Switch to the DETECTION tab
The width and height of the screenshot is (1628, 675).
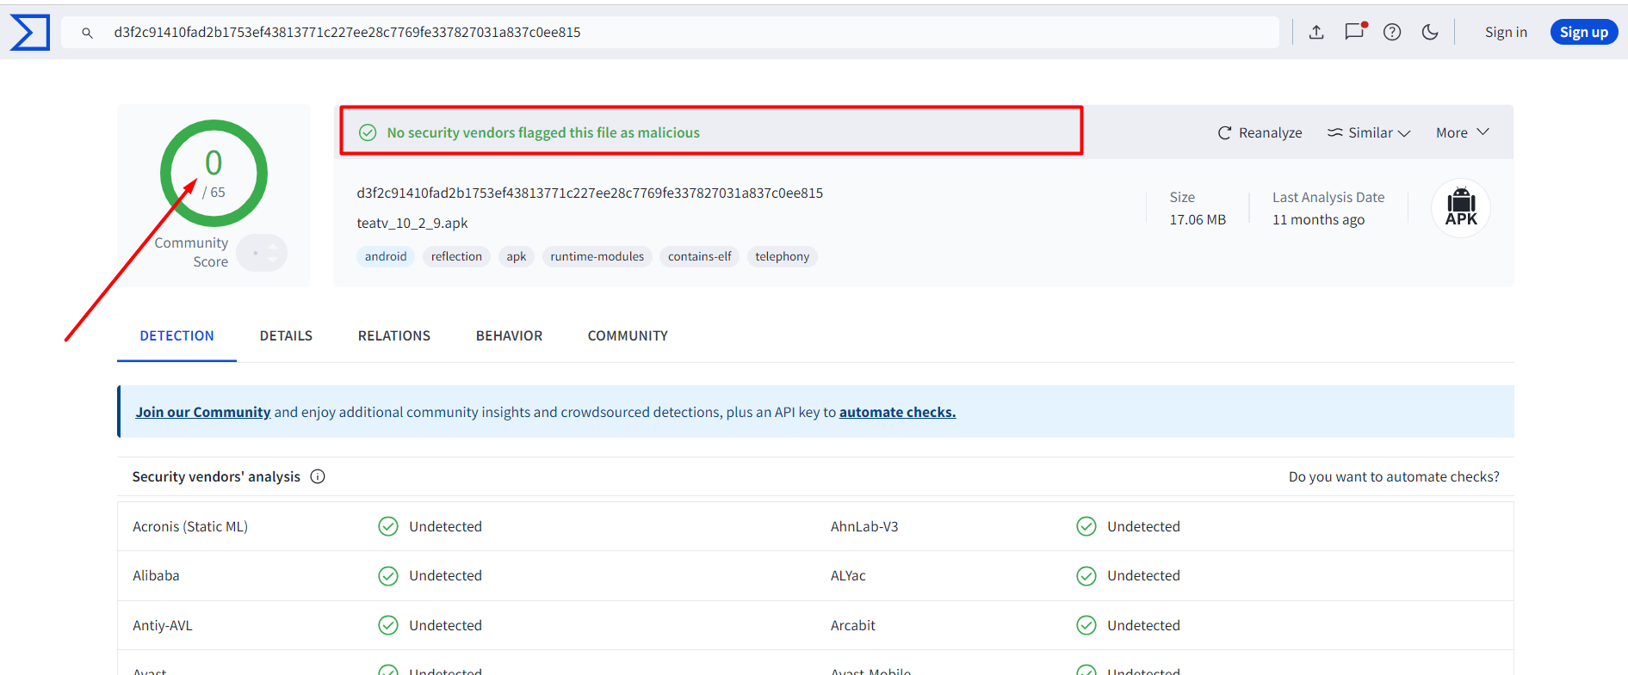point(176,336)
